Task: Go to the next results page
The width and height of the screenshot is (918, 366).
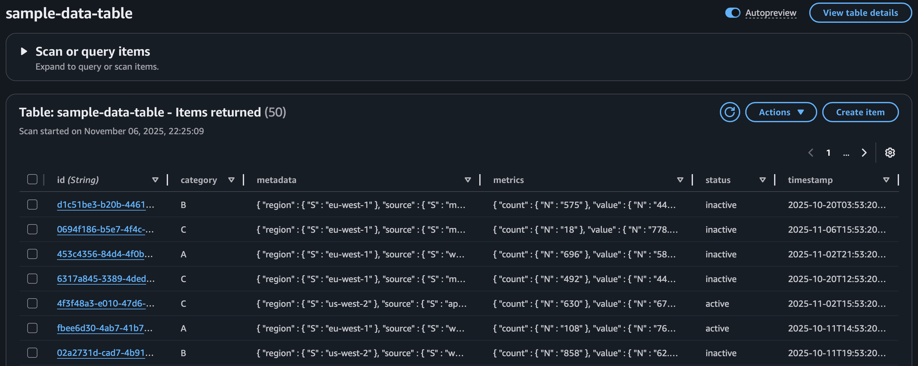Action: pos(864,152)
